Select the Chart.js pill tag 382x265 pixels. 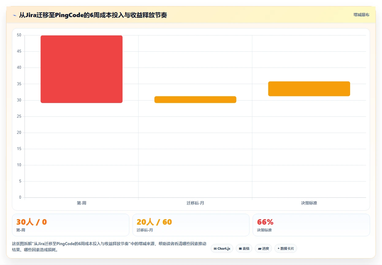click(222, 248)
